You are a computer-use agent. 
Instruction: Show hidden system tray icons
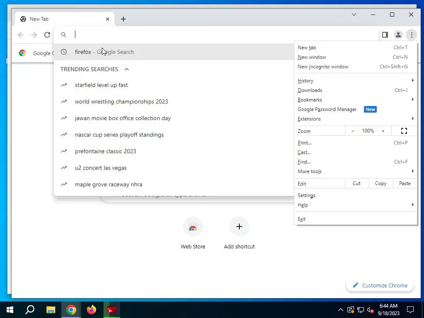click(x=341, y=310)
